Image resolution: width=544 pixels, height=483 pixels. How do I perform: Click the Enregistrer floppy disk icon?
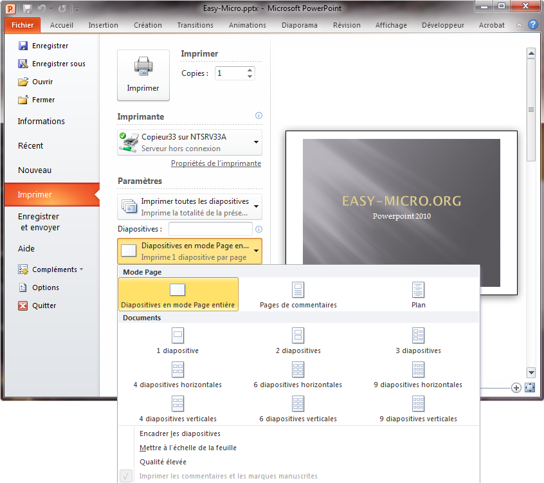pos(23,46)
